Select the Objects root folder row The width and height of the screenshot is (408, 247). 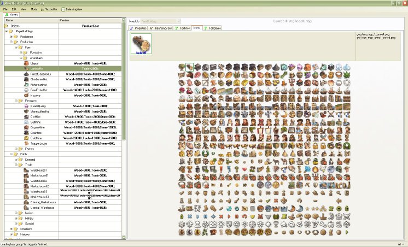[63, 26]
